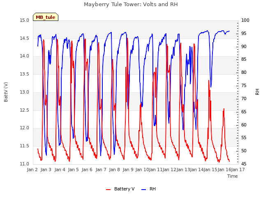The height and width of the screenshot is (197, 263).
Task: Click the 15.0 tick label on left axis
Action: (x=25, y=21)
